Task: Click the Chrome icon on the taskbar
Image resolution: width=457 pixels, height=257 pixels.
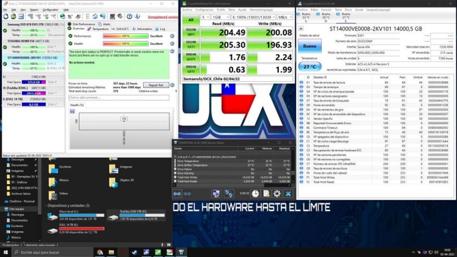Action: click(x=100, y=252)
